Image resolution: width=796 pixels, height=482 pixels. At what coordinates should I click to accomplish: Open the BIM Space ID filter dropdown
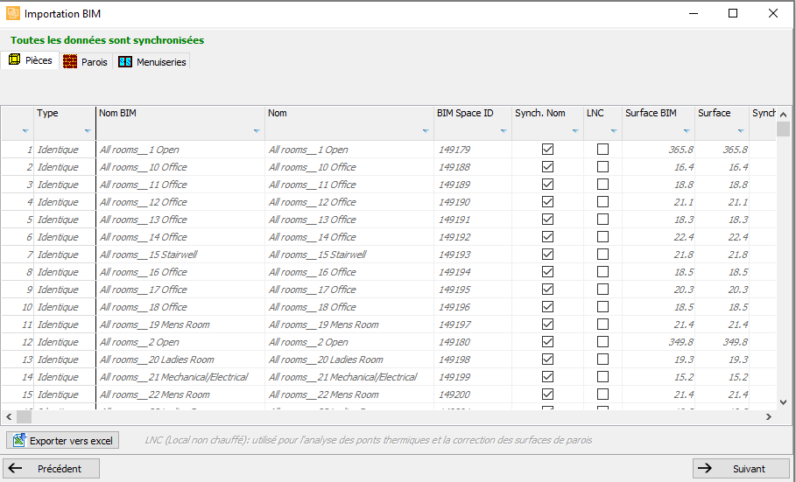point(504,131)
